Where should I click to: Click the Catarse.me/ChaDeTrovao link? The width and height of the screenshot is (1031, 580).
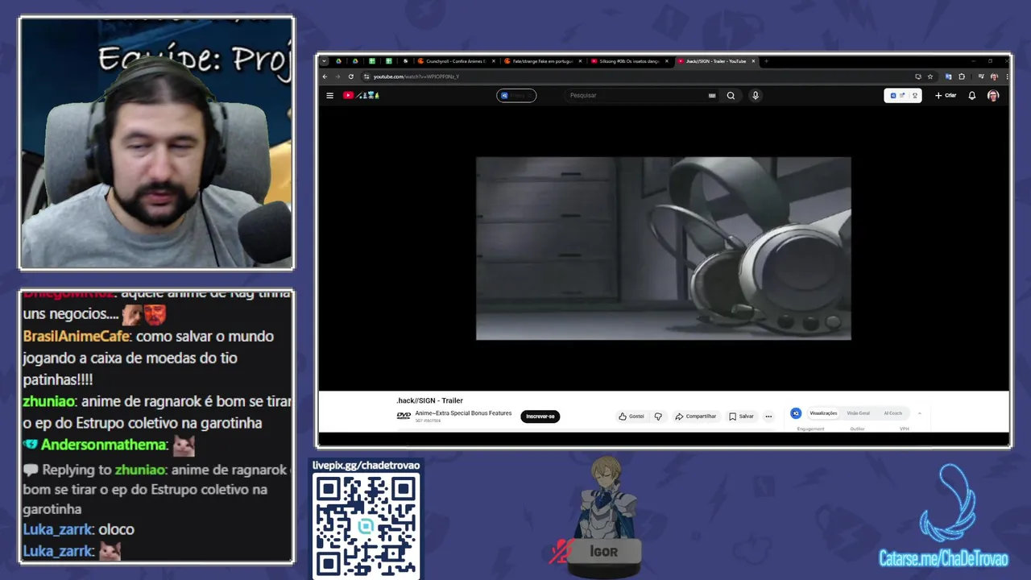(x=943, y=558)
